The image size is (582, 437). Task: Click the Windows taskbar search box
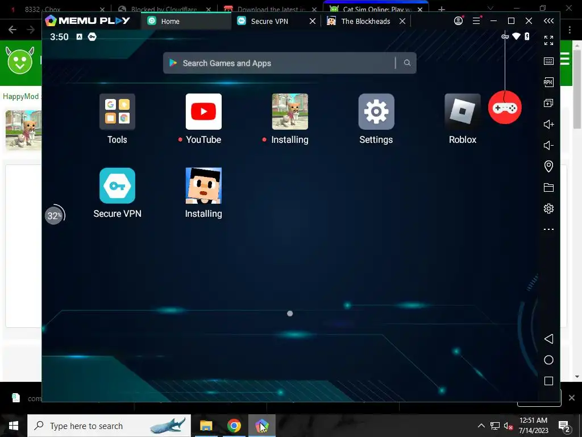coord(109,426)
